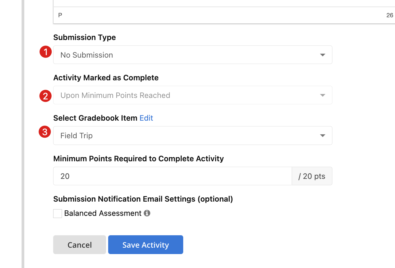Click the Save Activity button
Screen dimensions: 395x268
pyautogui.click(x=146, y=245)
